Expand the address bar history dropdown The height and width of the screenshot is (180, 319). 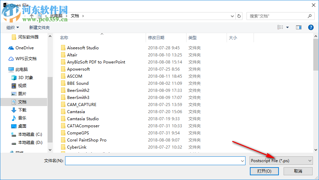click(x=232, y=16)
